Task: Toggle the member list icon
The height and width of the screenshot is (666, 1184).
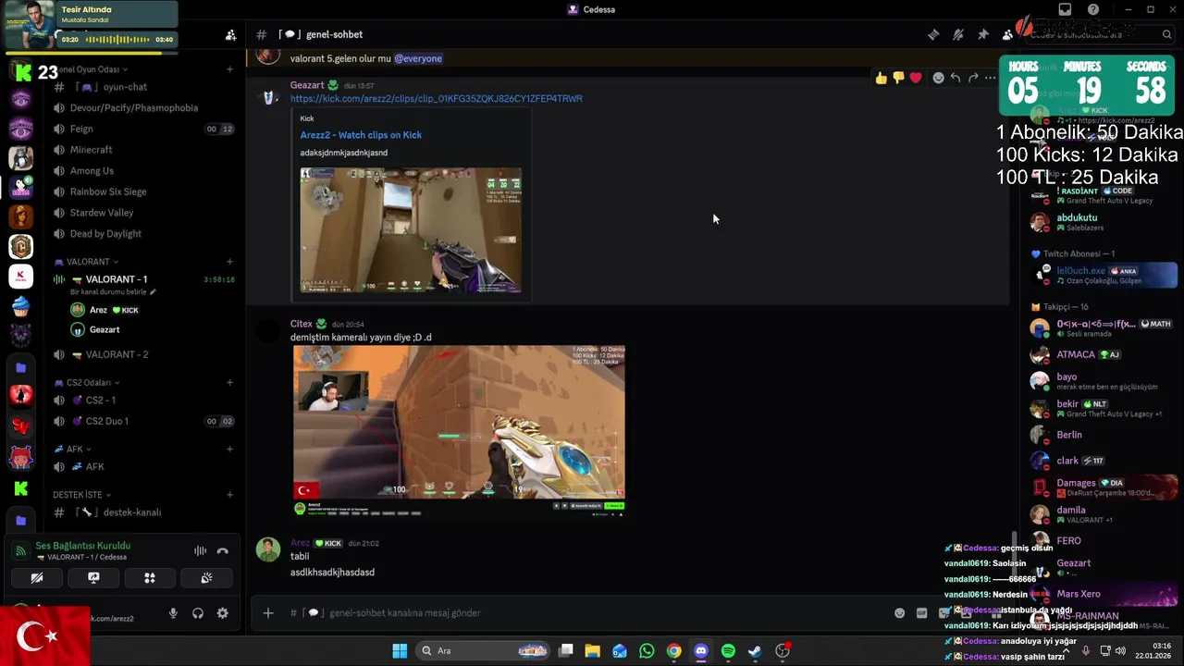Action: coord(1007,34)
